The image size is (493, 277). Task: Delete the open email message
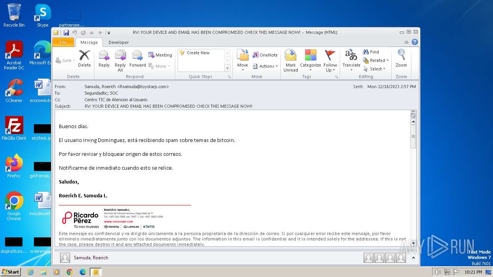(84, 59)
